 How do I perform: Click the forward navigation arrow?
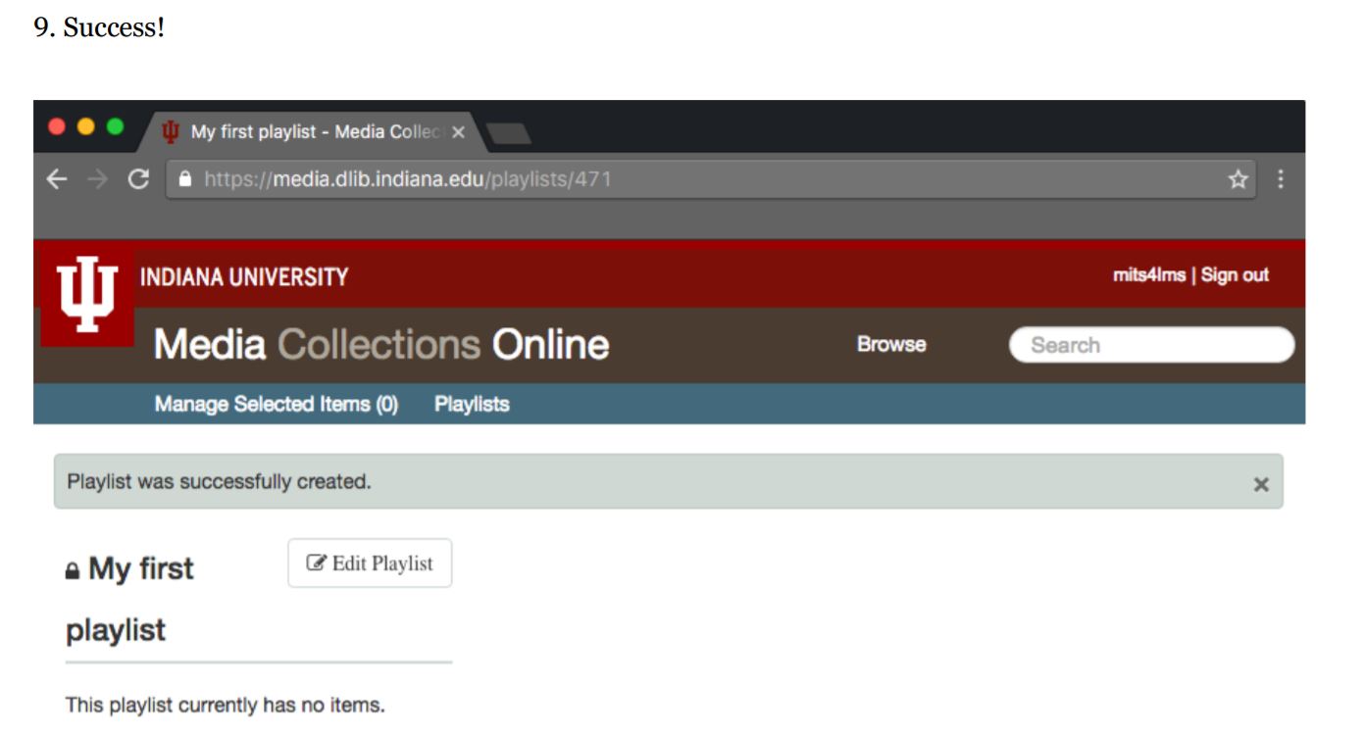(95, 179)
